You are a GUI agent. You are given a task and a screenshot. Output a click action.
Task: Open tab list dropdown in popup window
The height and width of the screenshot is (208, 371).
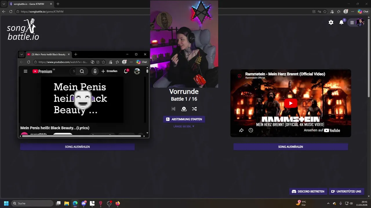(21, 54)
